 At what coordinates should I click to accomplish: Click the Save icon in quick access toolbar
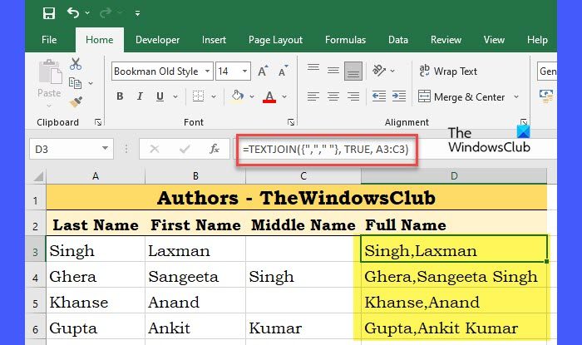(x=49, y=13)
